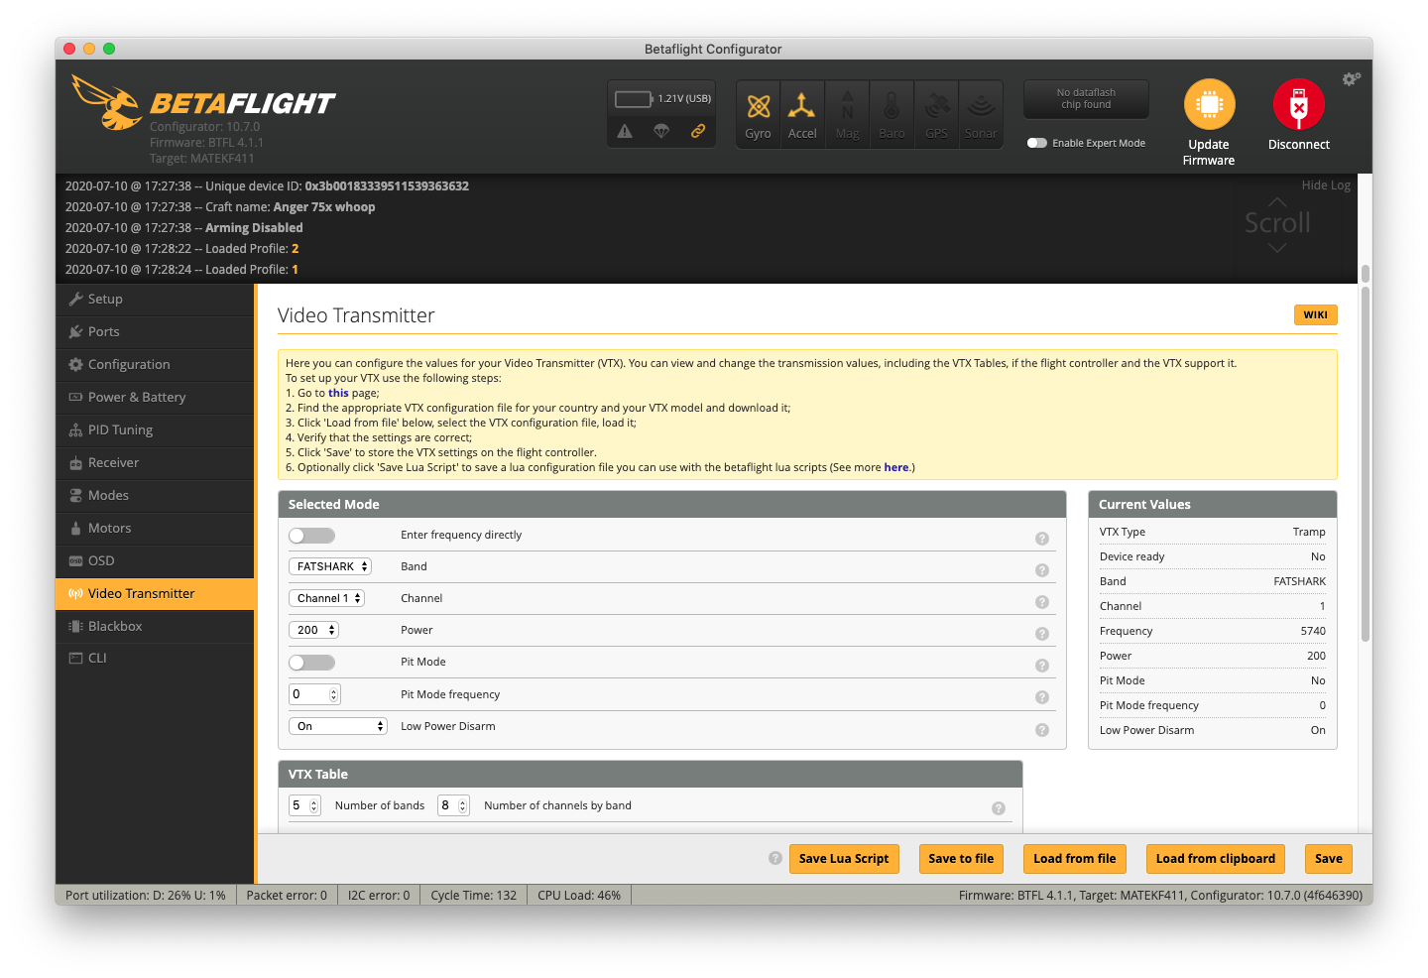The height and width of the screenshot is (978, 1428).
Task: Enable Expert Mode switch
Action: point(1037,143)
